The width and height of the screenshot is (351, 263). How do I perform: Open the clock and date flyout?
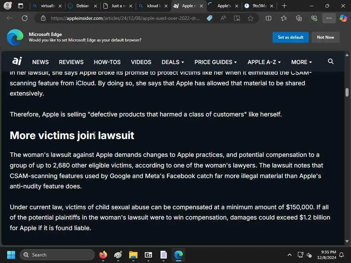point(326,255)
